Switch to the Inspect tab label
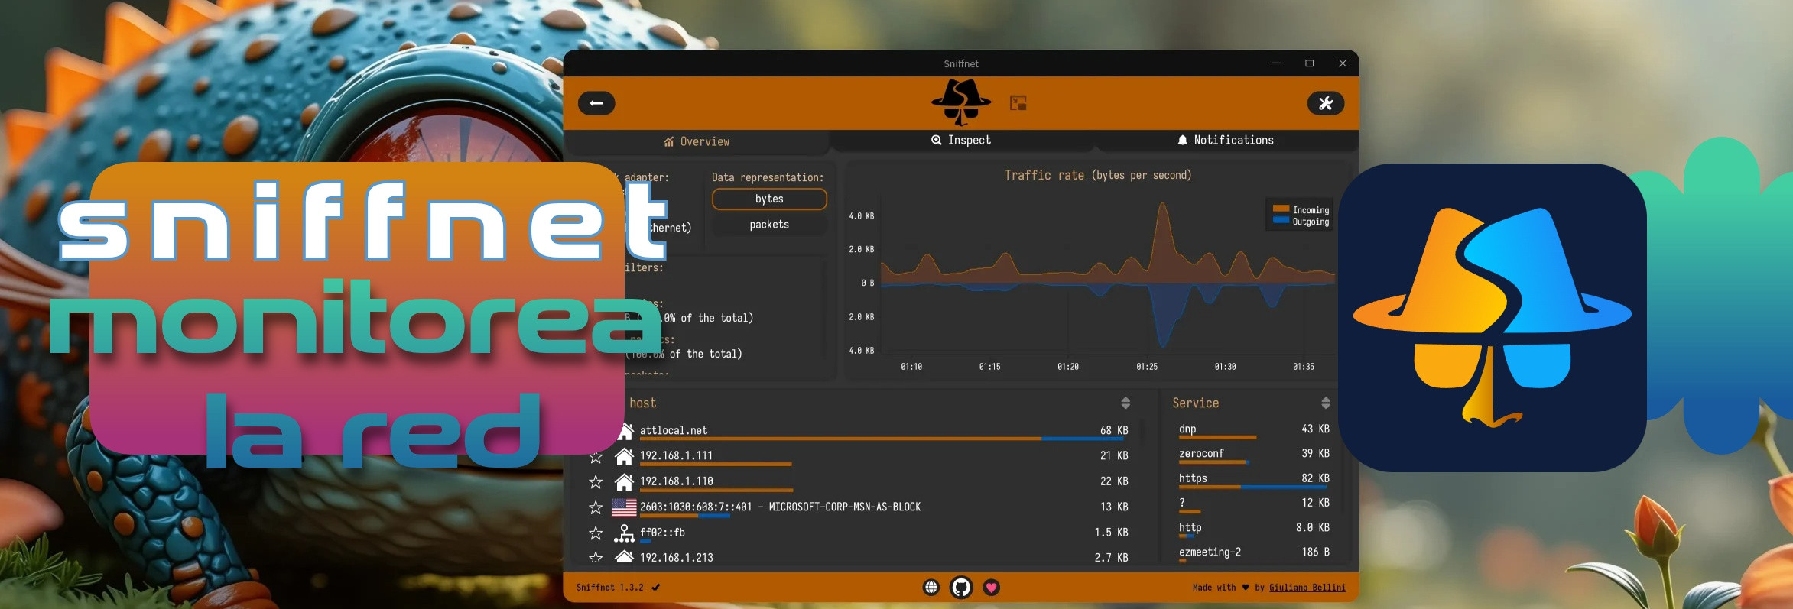The height and width of the screenshot is (609, 1793). (x=969, y=140)
